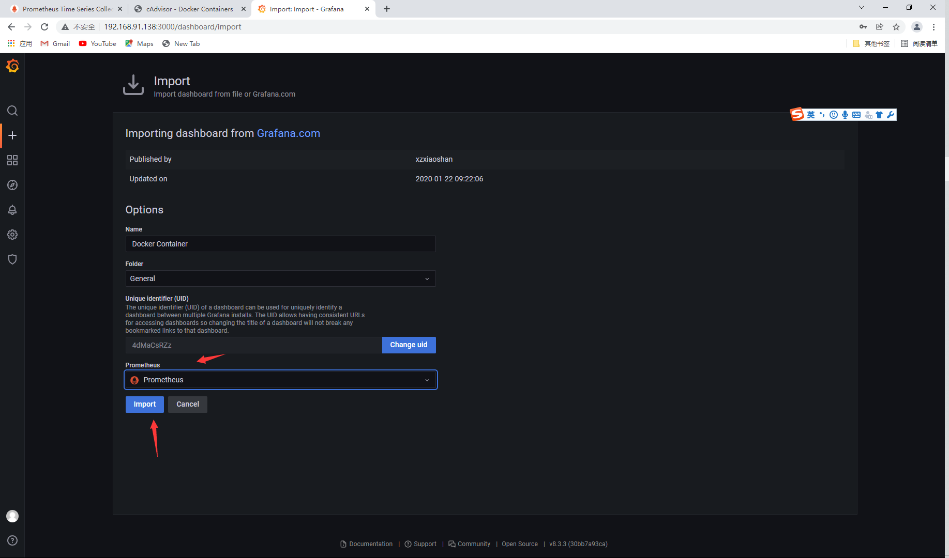This screenshot has height=558, width=949.
Task: Click the Cancel button
Action: coord(188,405)
